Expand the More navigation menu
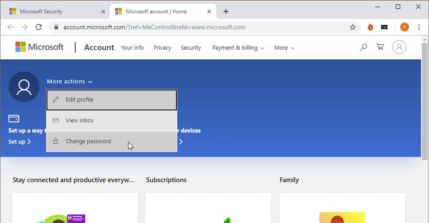 pyautogui.click(x=284, y=47)
